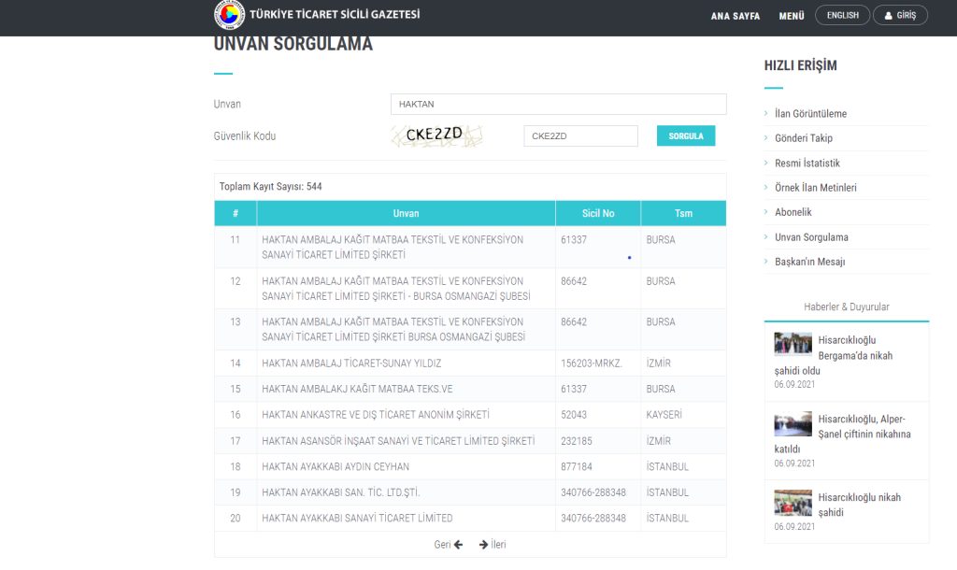Click thumbnail of Hisarcıklıoğlu nikah şahidi news
Viewport: 957px width, 570px height.
(793, 503)
